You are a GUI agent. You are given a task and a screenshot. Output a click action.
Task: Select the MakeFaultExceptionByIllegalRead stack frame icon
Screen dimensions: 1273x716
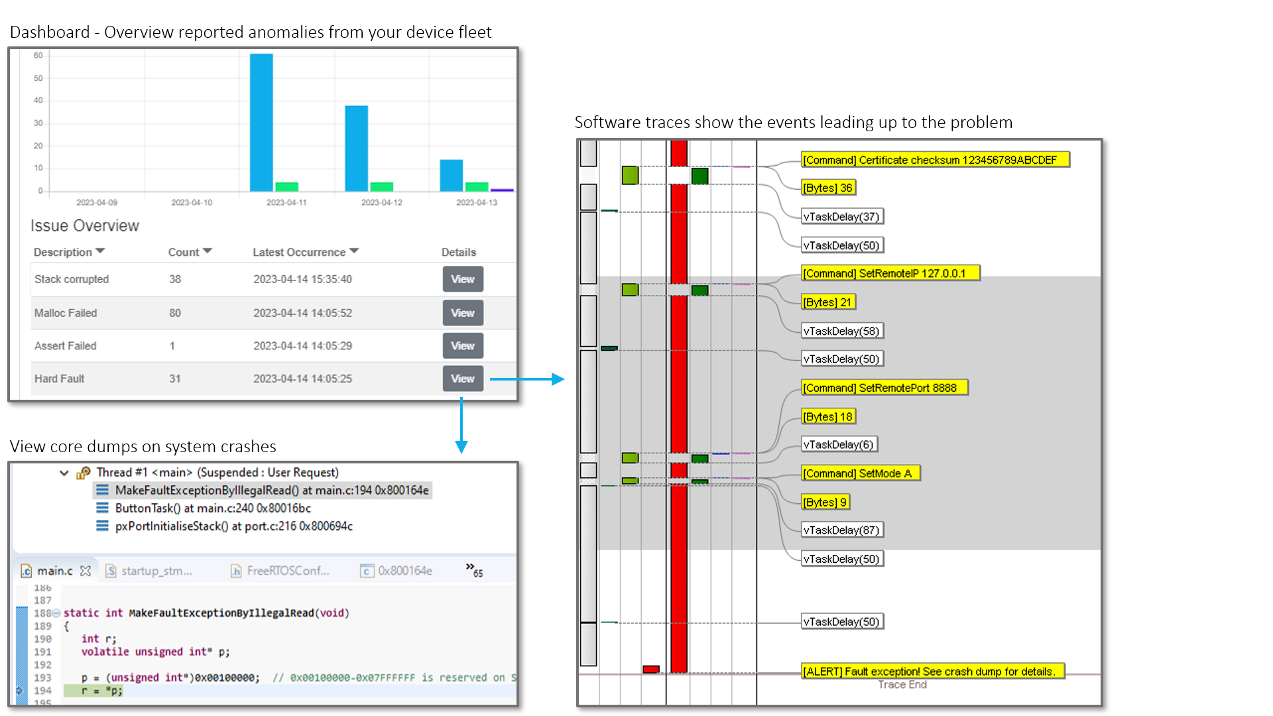[x=102, y=490]
